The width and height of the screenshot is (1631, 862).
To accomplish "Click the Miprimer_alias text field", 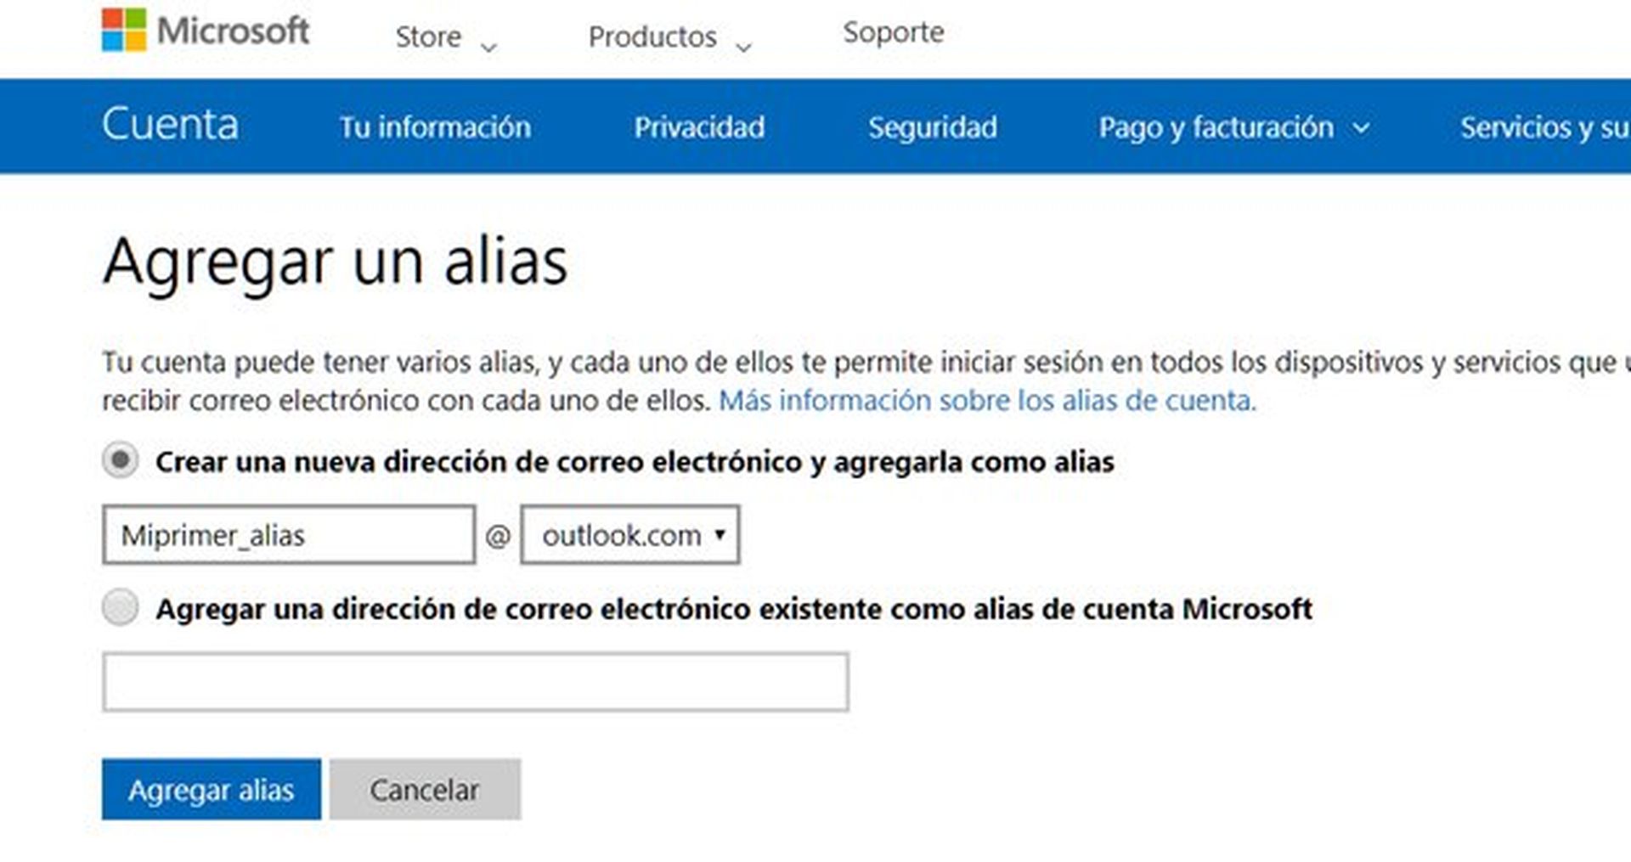I will (x=289, y=534).
